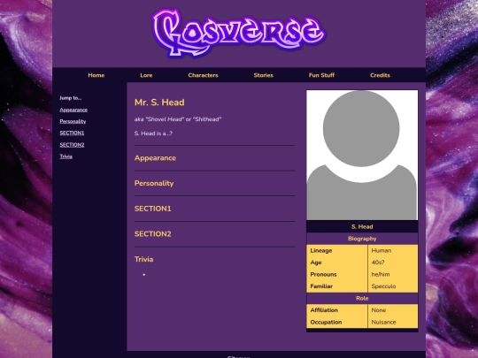Open the Characters menu item
Image resolution: width=478 pixels, height=358 pixels.
point(203,75)
